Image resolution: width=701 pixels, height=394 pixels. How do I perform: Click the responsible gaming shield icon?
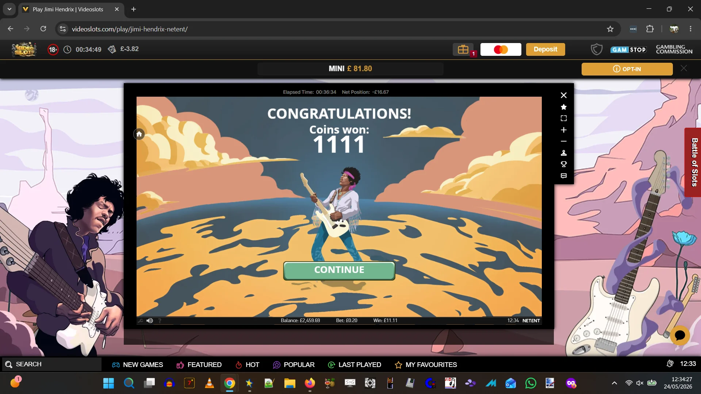(597, 49)
